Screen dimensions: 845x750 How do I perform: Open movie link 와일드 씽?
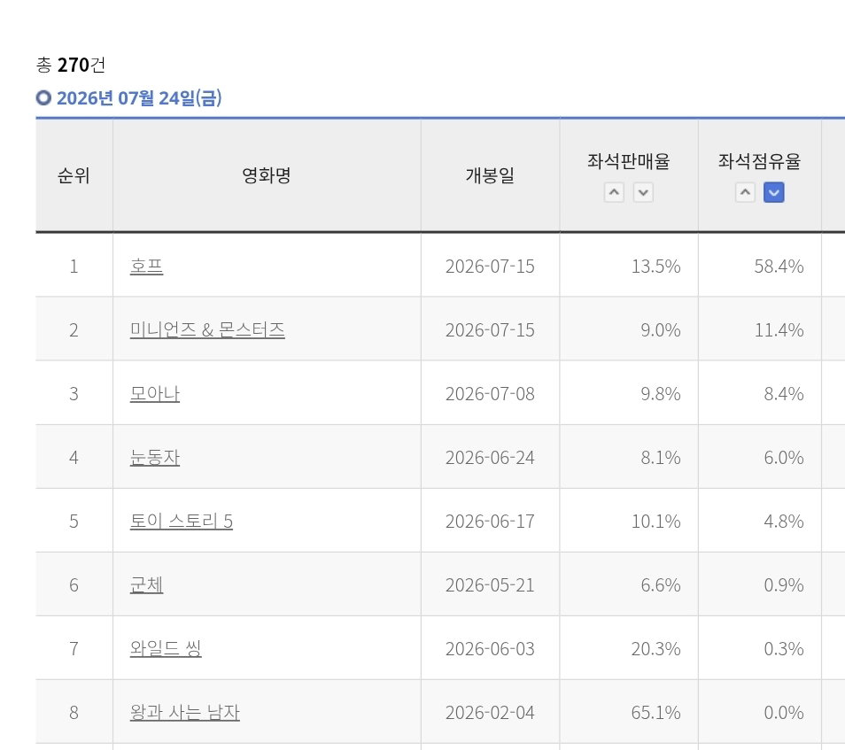coord(166,649)
